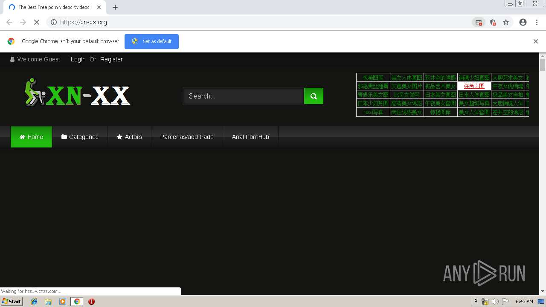Click the taskbar clock showing 6:43 AM

pos(524,301)
